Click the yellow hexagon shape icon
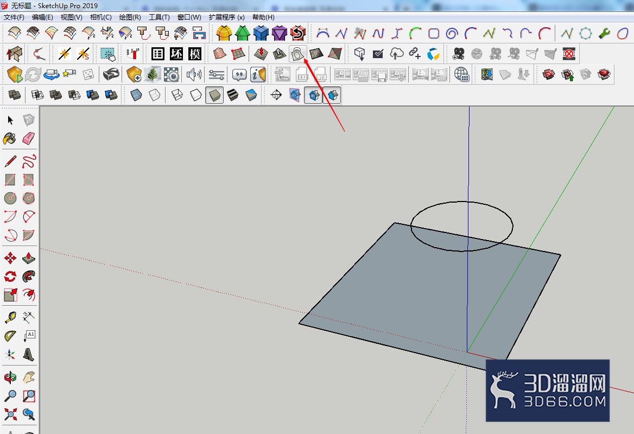Screen dimensions: 634x434 point(224,33)
